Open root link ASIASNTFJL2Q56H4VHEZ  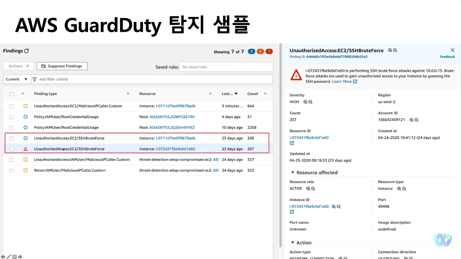pyautogui.click(x=172, y=128)
